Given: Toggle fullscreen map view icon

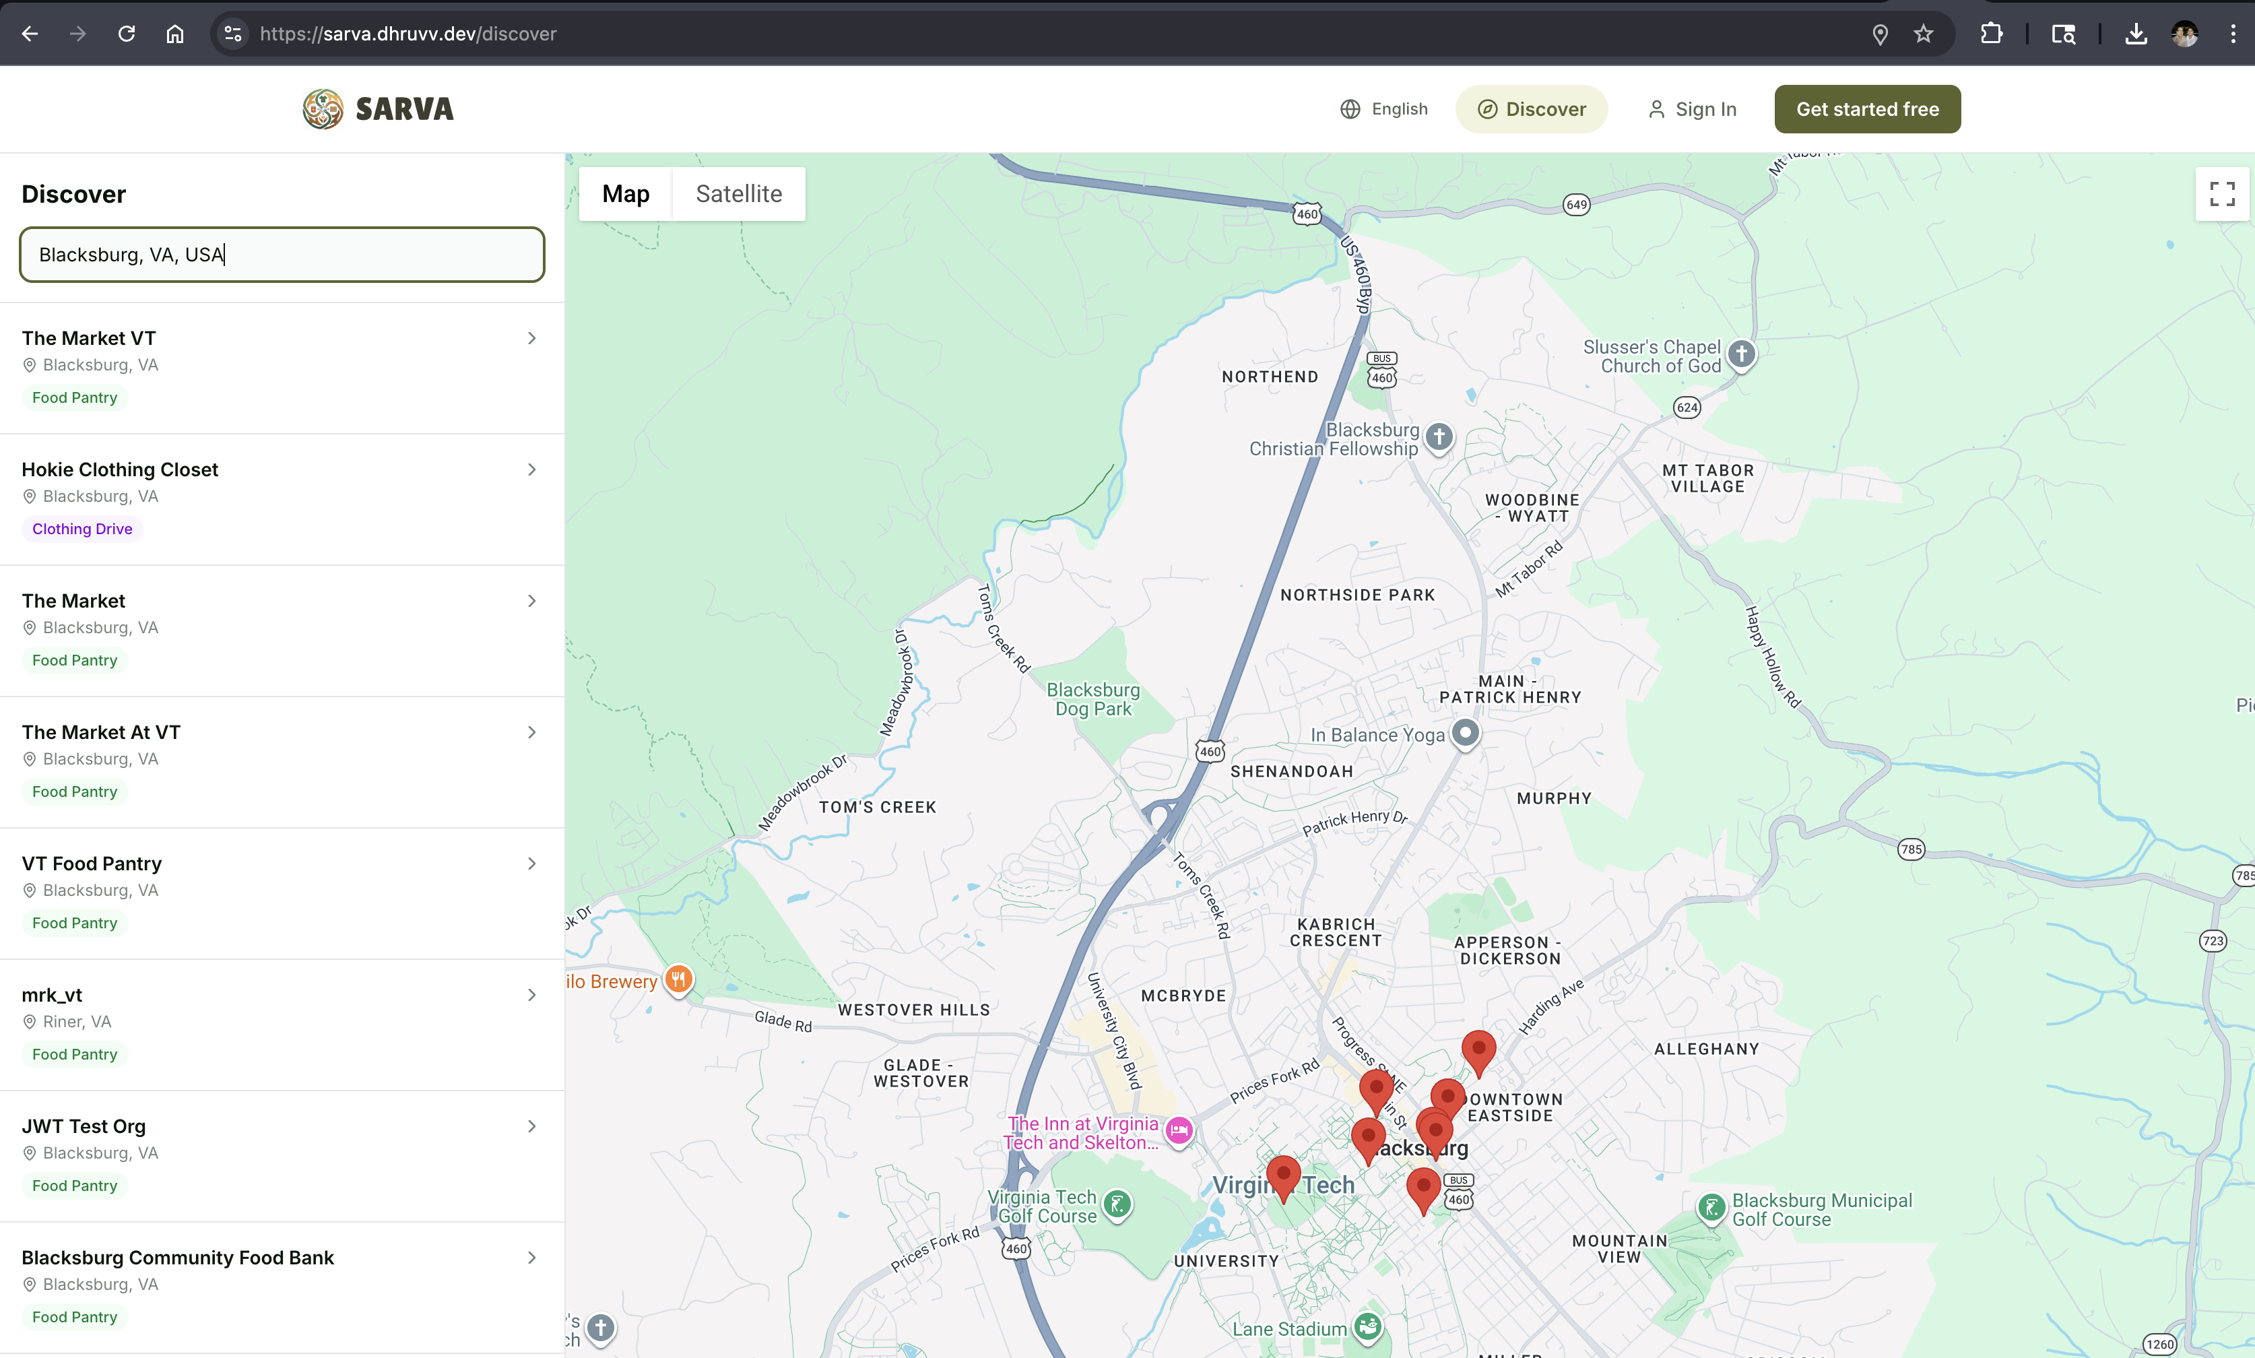Looking at the screenshot, I should [x=2221, y=194].
